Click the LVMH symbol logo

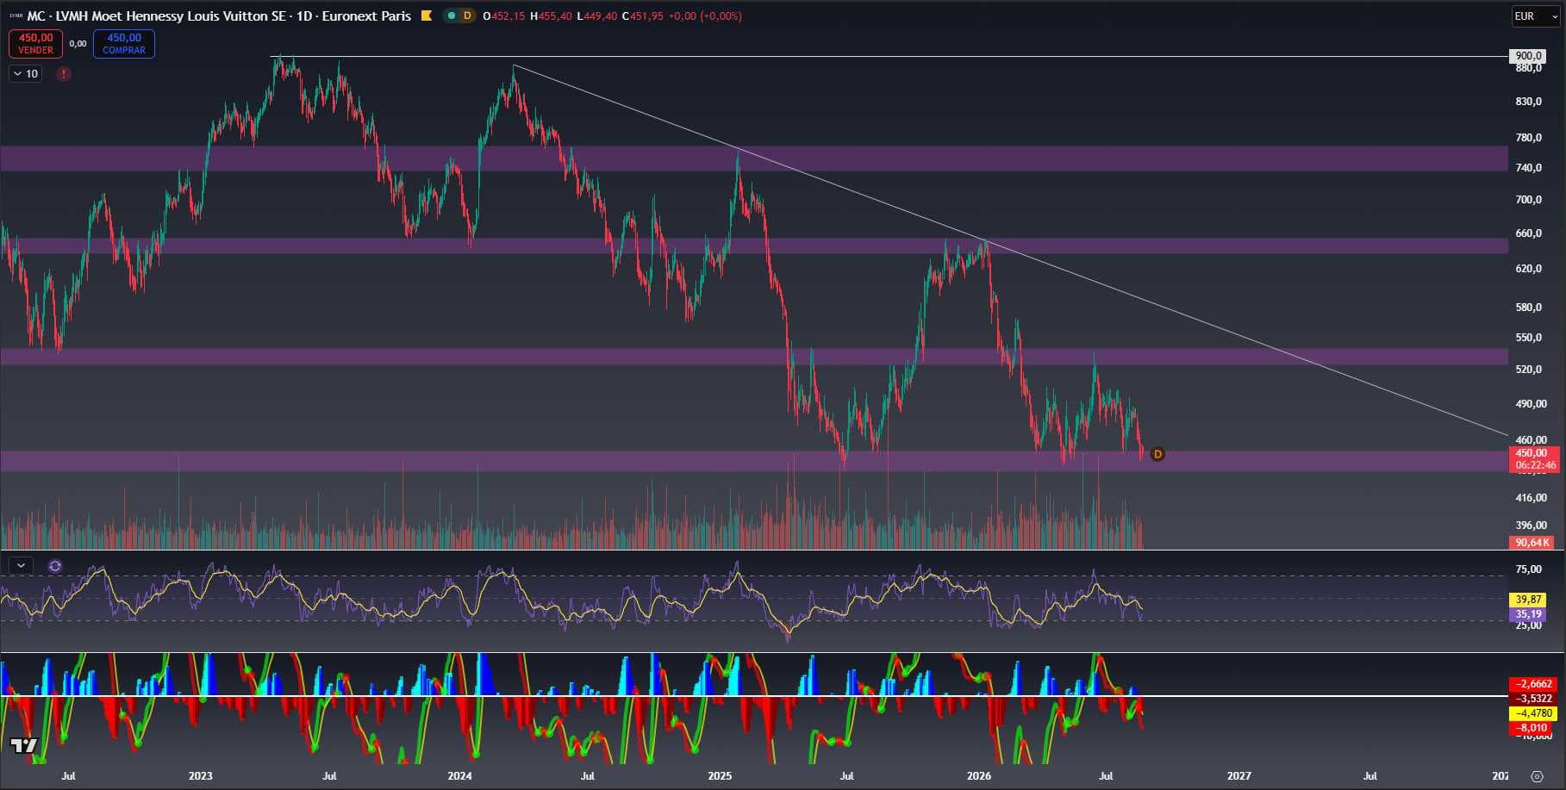16,16
